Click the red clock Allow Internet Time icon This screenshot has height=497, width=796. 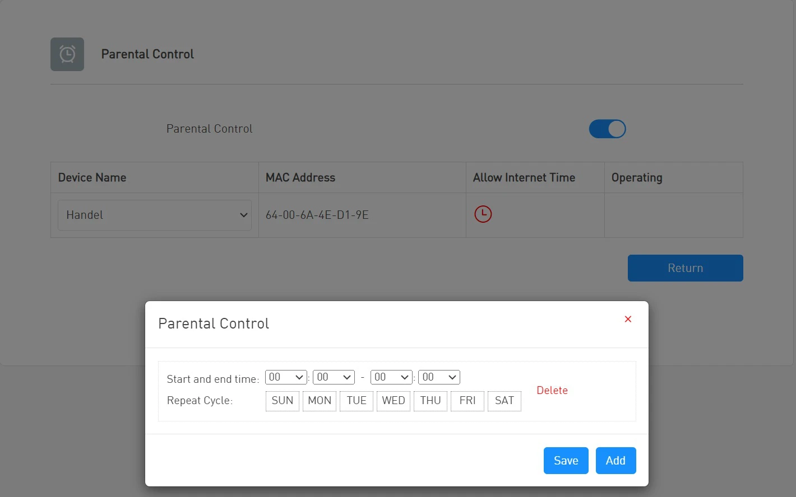(x=483, y=214)
